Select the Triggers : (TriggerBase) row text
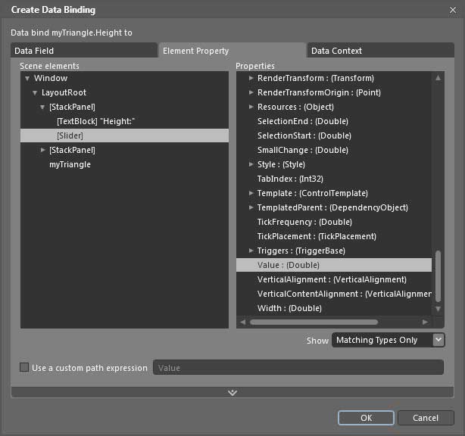465x436 pixels. pos(301,251)
